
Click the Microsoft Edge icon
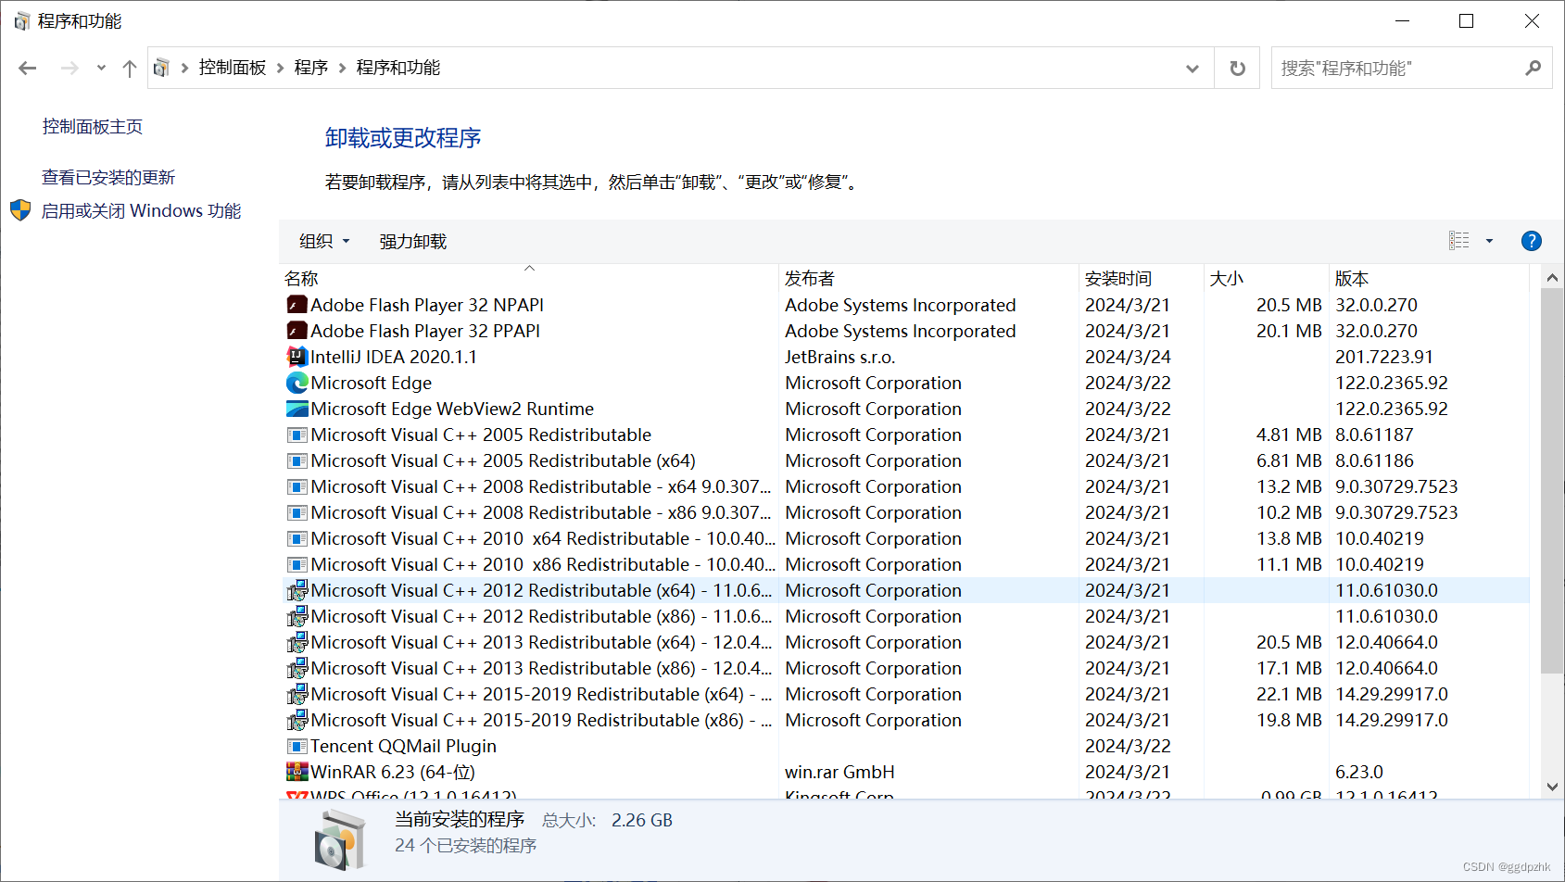(x=297, y=383)
